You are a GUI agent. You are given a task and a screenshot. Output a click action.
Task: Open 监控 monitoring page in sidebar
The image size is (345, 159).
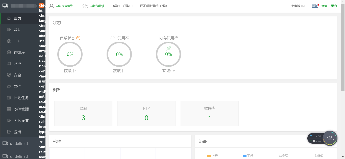point(19,64)
